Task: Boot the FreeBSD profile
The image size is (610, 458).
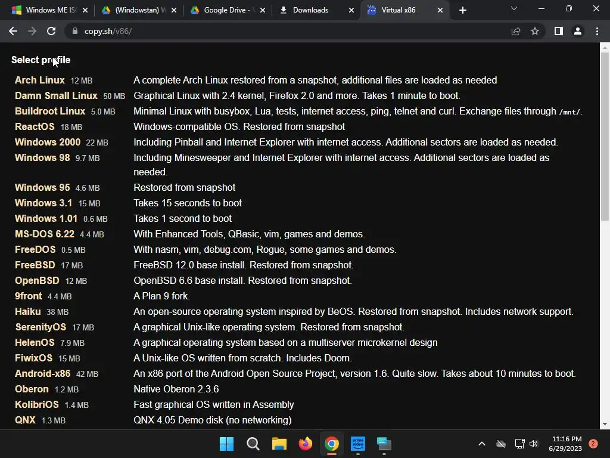Action: pos(35,265)
